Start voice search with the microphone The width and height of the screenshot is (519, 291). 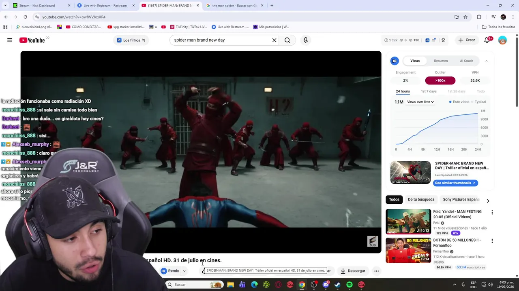coord(306,40)
